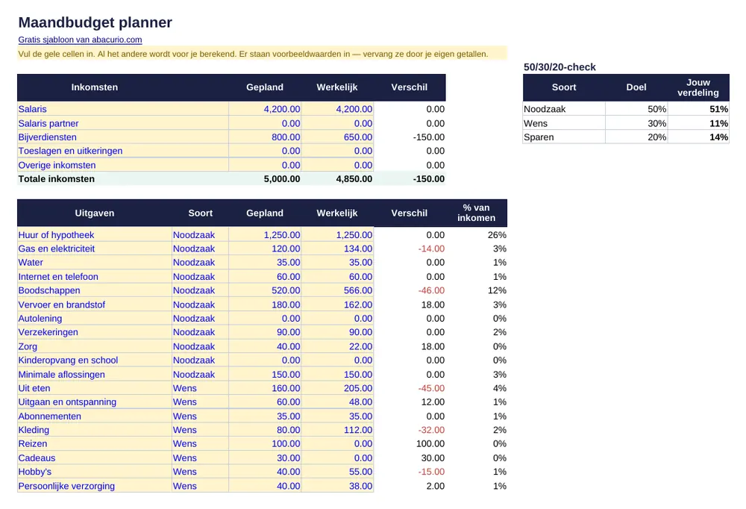Viewport: 746px width, 509px height.
Task: Select the Salaris income label cell
Action: click(123, 109)
